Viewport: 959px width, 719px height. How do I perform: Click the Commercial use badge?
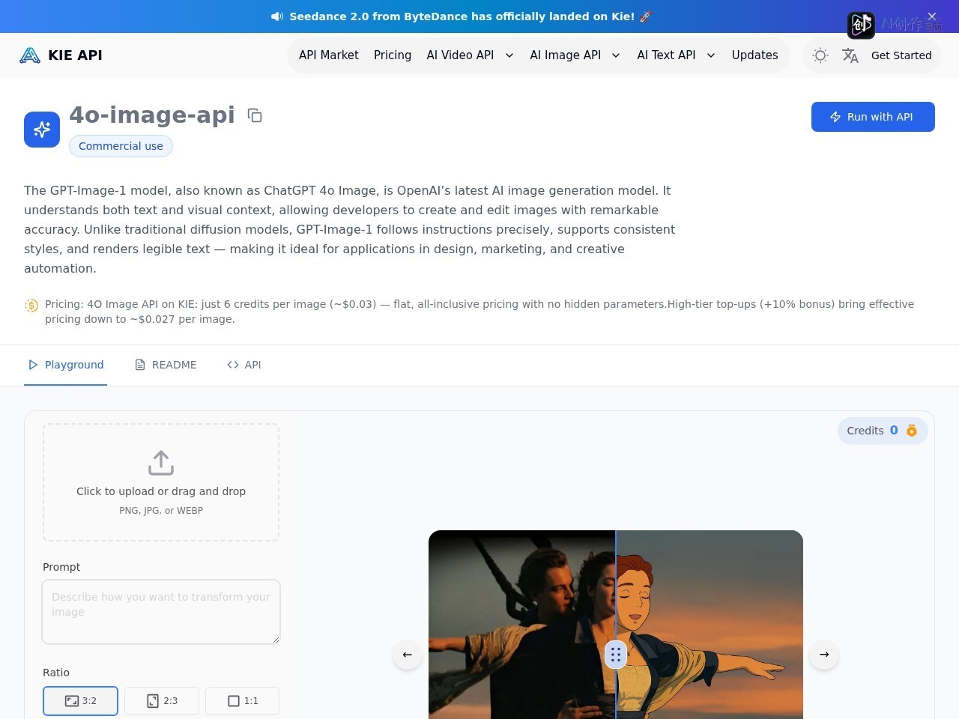tap(121, 146)
